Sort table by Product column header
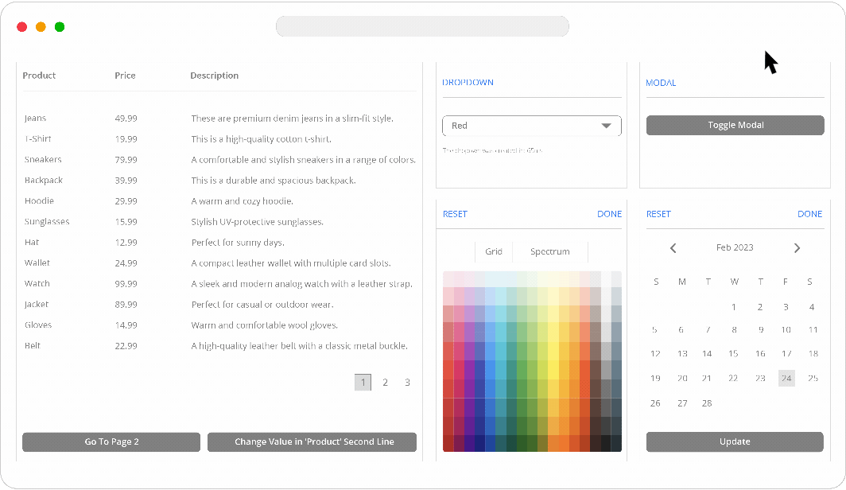Screen dimensions: 846x490 pyautogui.click(x=39, y=76)
